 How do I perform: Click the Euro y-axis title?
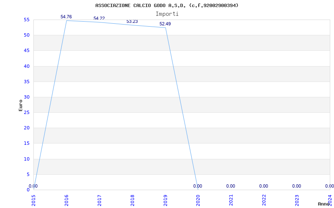click(20, 106)
